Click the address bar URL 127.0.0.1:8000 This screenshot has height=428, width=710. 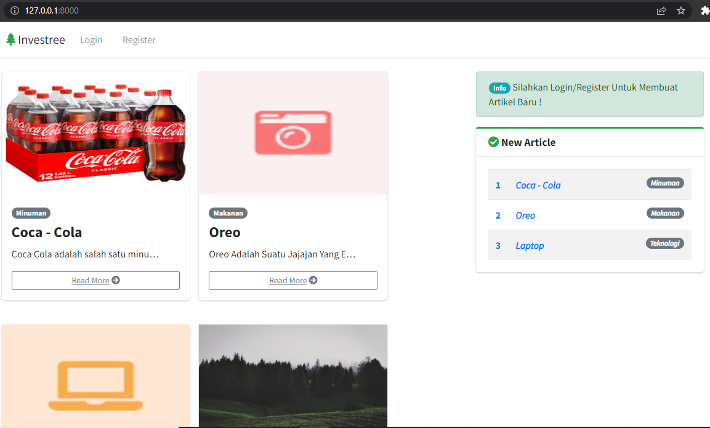52,10
